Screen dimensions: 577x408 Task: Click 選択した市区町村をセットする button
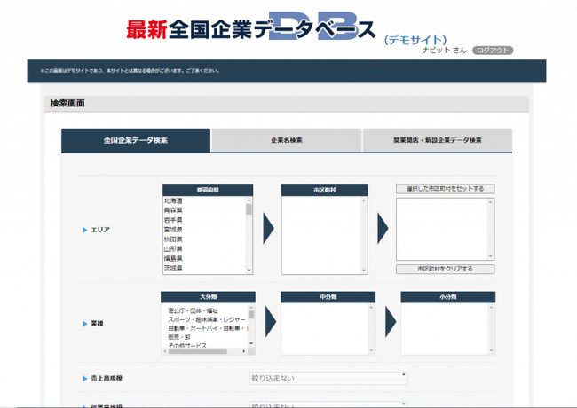pos(445,189)
